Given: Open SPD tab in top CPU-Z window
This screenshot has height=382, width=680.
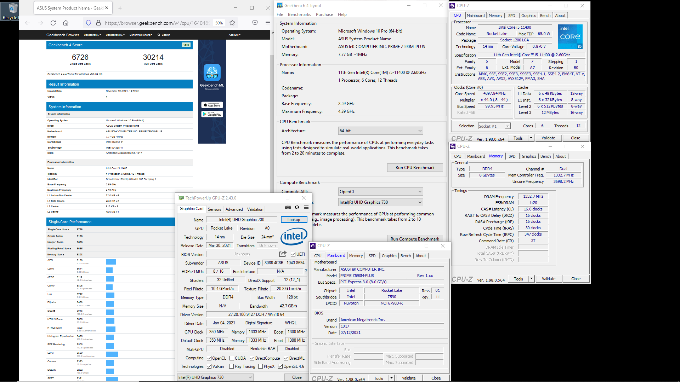Looking at the screenshot, I should click(x=511, y=16).
